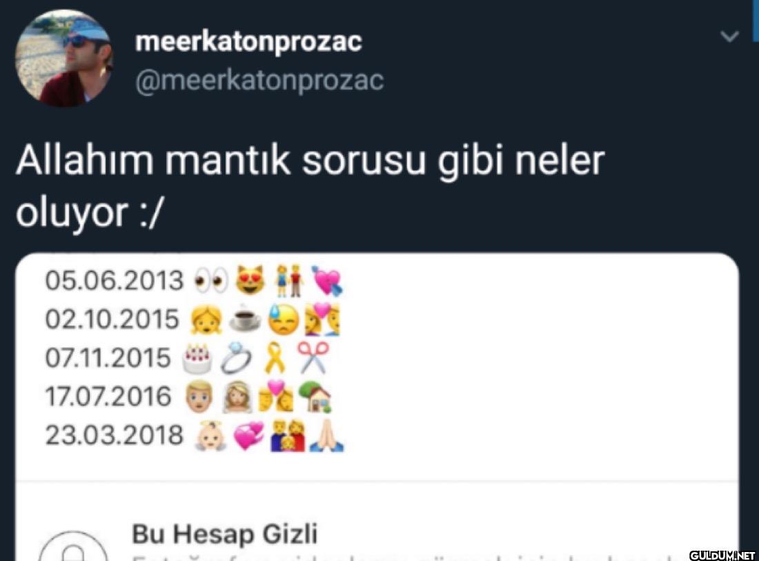Click the baby angel emoji
Screen dimensions: 759x561
tap(210, 435)
